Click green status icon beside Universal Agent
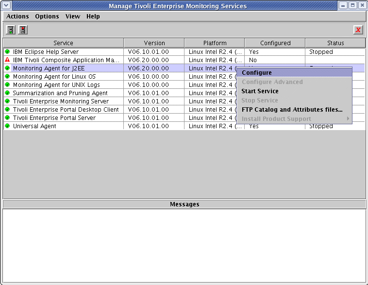 pyautogui.click(x=7, y=126)
